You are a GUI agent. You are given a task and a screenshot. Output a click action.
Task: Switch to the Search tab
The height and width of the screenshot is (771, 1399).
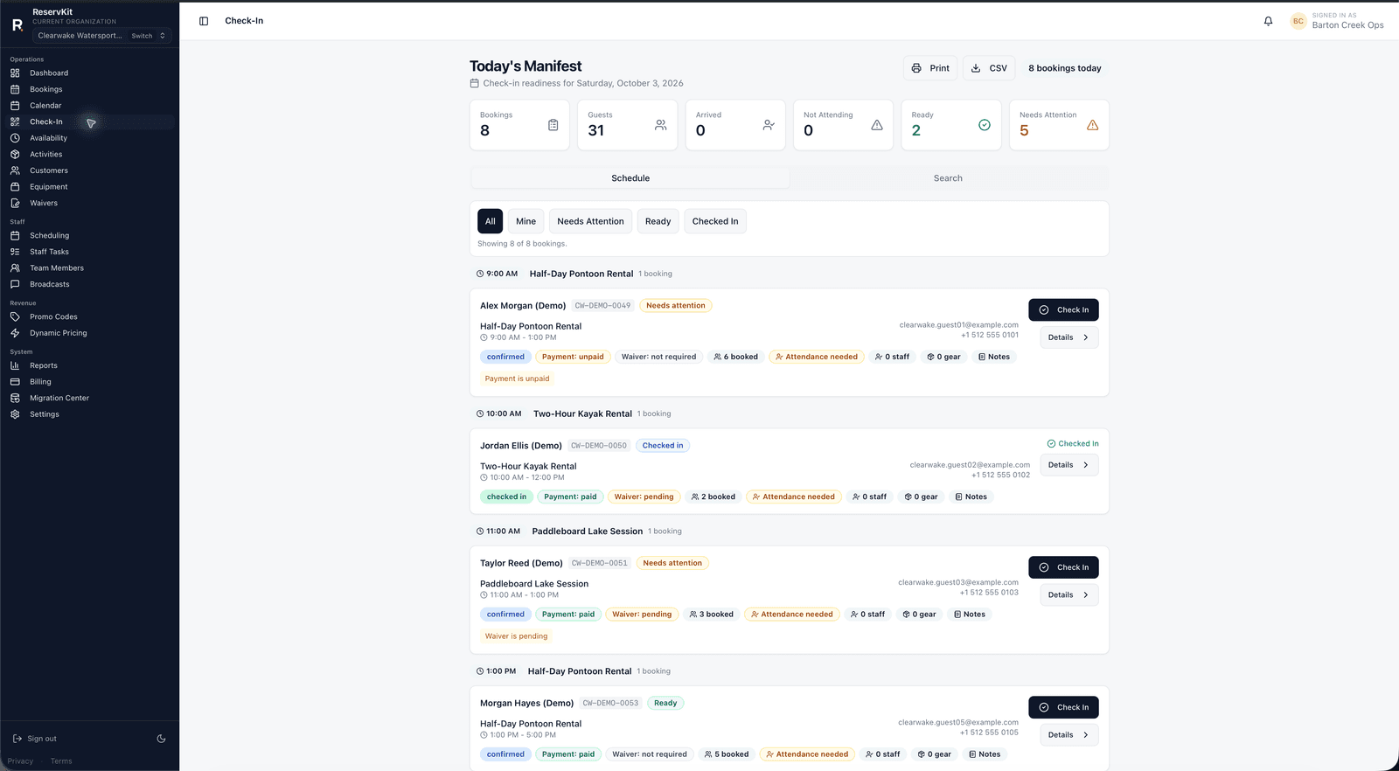pyautogui.click(x=948, y=178)
